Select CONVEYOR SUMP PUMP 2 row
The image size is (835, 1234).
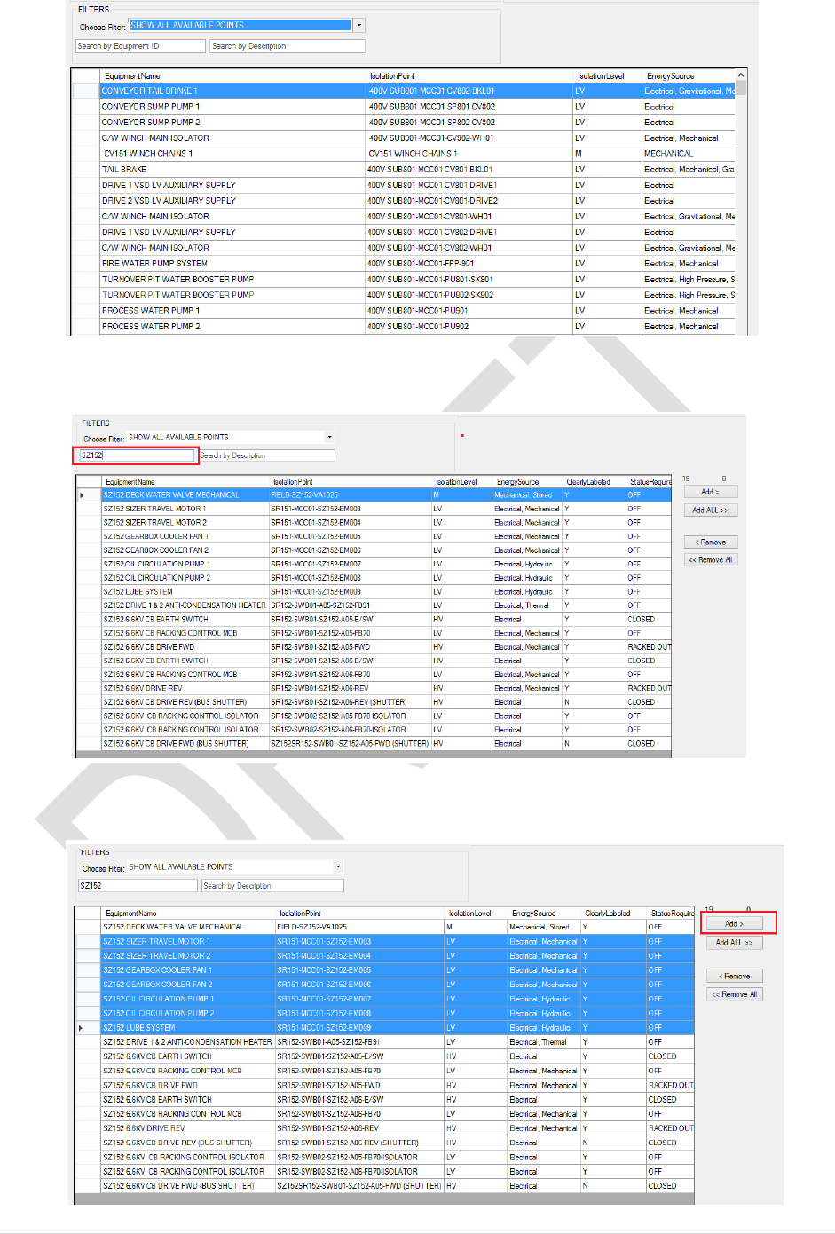pyautogui.click(x=404, y=123)
